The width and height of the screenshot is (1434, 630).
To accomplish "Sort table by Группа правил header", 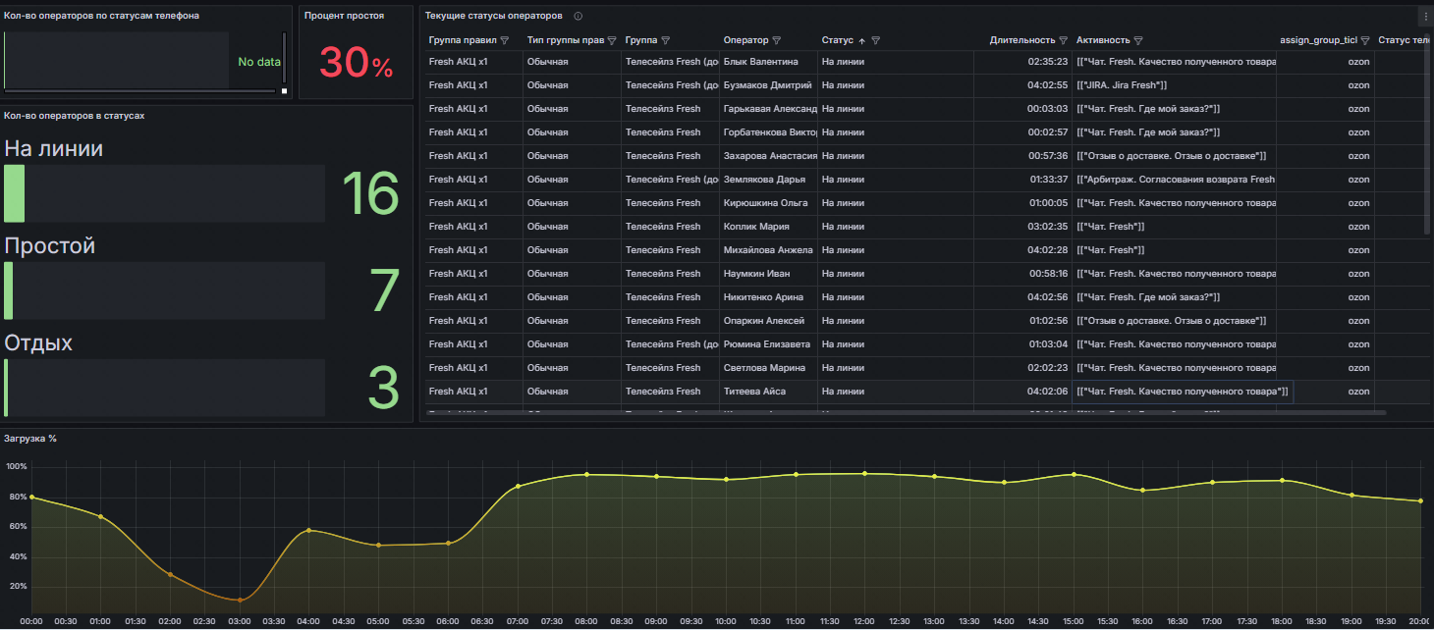I will (x=463, y=40).
